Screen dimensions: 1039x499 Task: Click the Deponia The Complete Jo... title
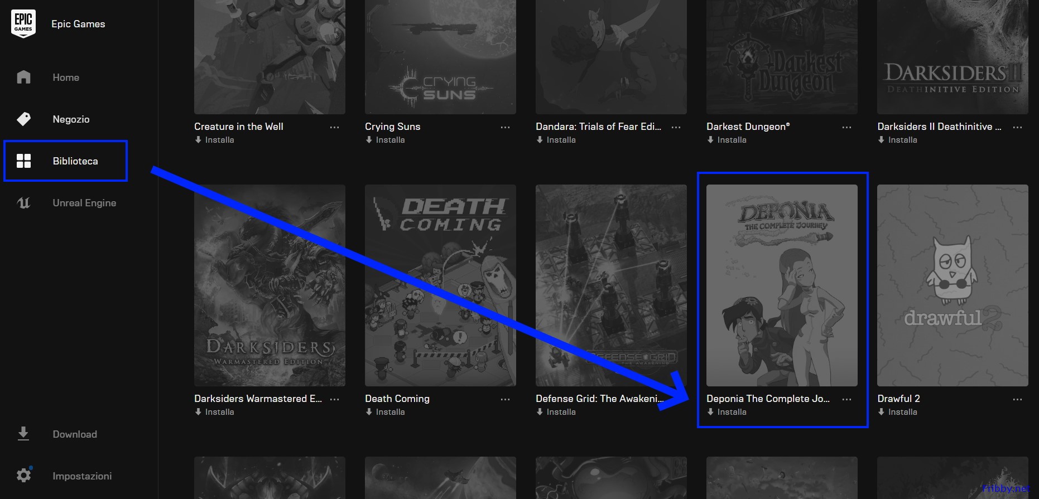tap(768, 399)
